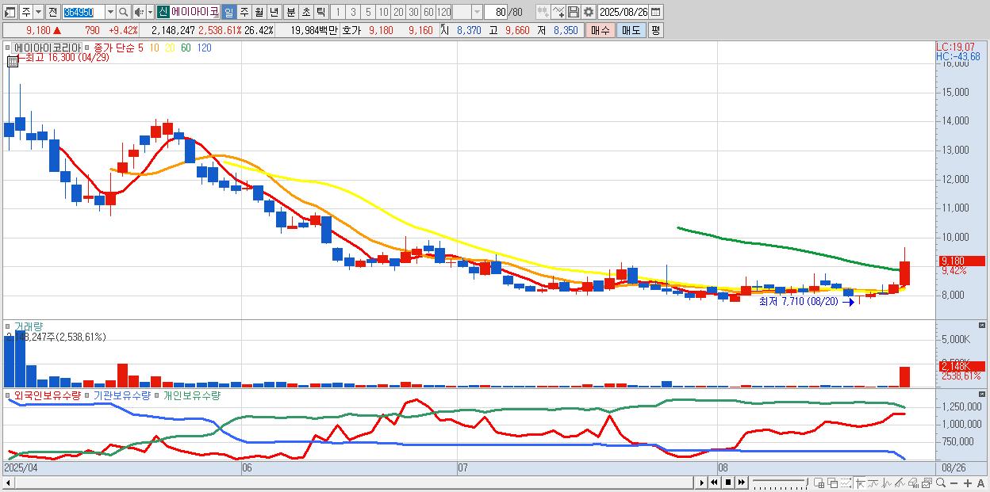Open the speaker options dropdown arrow
Screen dimensions: 990x492
pyautogui.click(x=150, y=12)
